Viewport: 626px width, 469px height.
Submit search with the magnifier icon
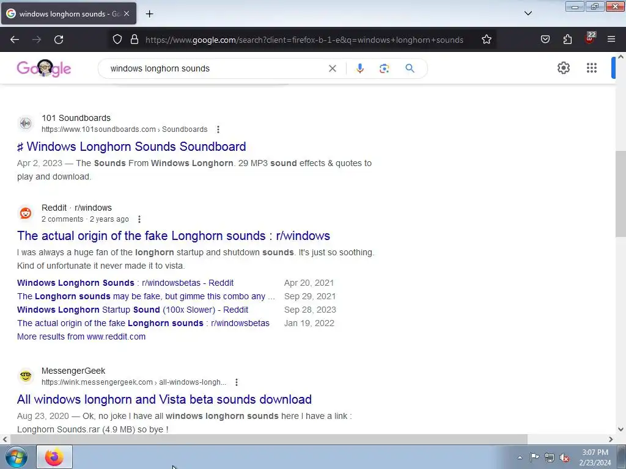(x=410, y=68)
